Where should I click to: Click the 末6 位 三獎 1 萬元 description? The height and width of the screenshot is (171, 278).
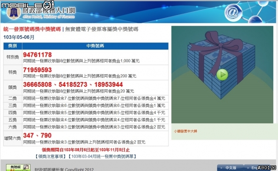(94, 105)
